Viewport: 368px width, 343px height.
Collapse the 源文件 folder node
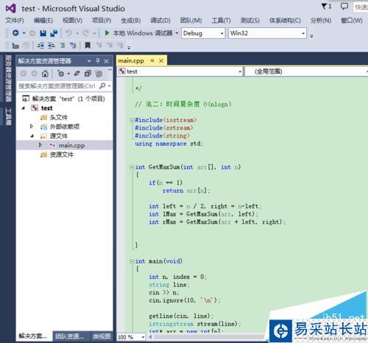click(32, 135)
